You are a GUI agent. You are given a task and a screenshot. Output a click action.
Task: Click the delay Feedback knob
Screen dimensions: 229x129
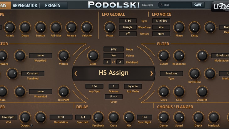coord(98,117)
